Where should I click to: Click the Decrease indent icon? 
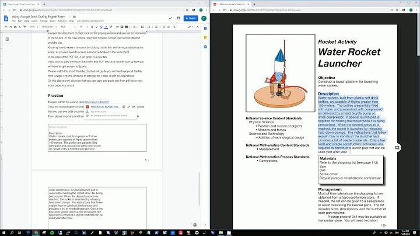(x=164, y=27)
